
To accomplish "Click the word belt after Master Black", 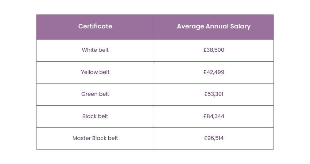I will [x=113, y=138].
